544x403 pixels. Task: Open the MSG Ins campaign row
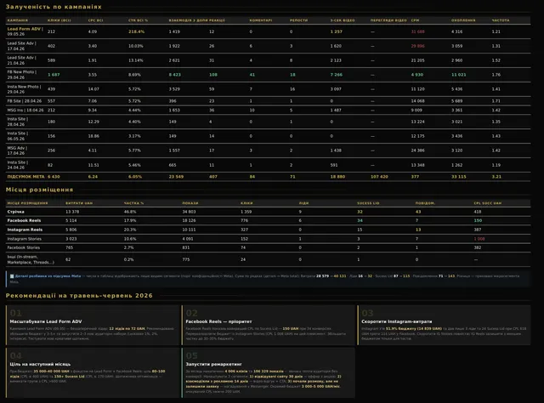[268, 110]
